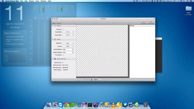Open Code View from the toolbar
The image size is (194, 109).
coord(143,21)
